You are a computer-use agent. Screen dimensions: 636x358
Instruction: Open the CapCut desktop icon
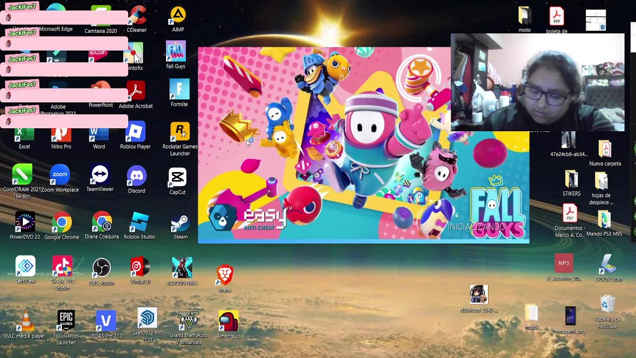(177, 181)
